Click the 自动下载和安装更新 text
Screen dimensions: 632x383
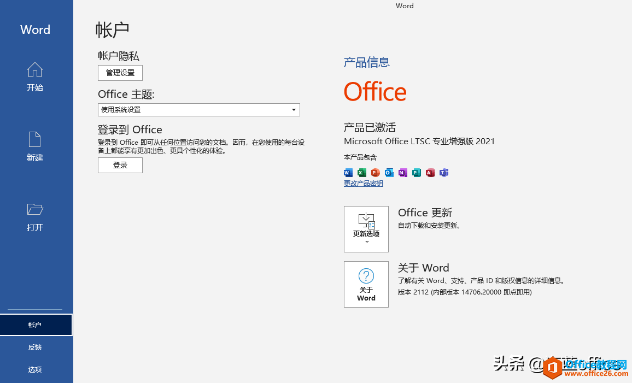[x=429, y=226]
